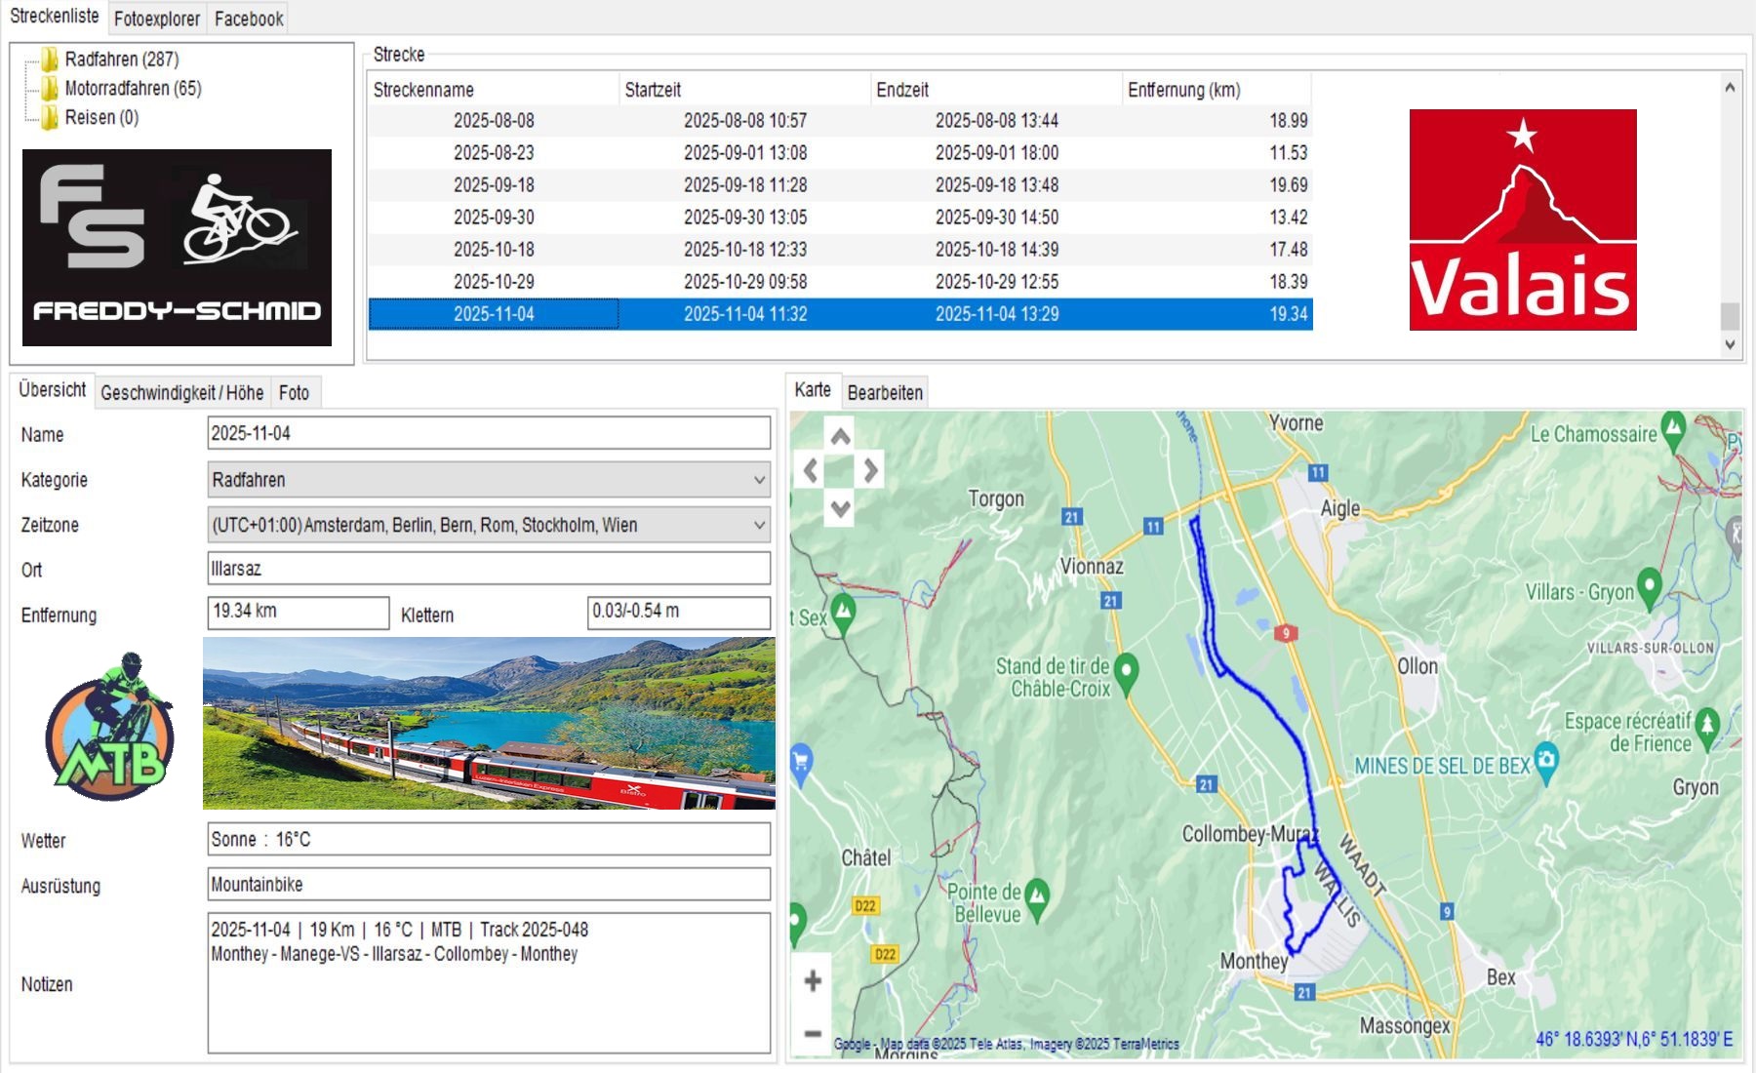The height and width of the screenshot is (1073, 1756).
Task: Expand the Zeitzone dropdown
Action: [x=758, y=525]
